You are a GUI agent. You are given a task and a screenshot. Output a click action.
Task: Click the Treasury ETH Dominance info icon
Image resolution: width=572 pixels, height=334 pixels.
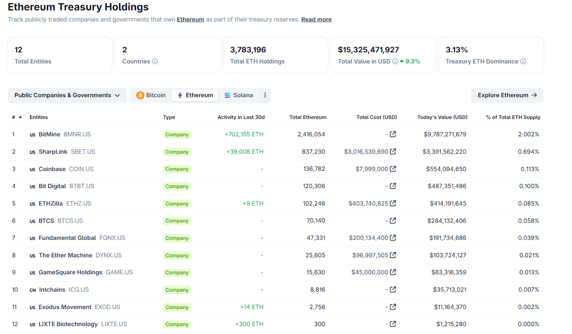click(x=523, y=61)
